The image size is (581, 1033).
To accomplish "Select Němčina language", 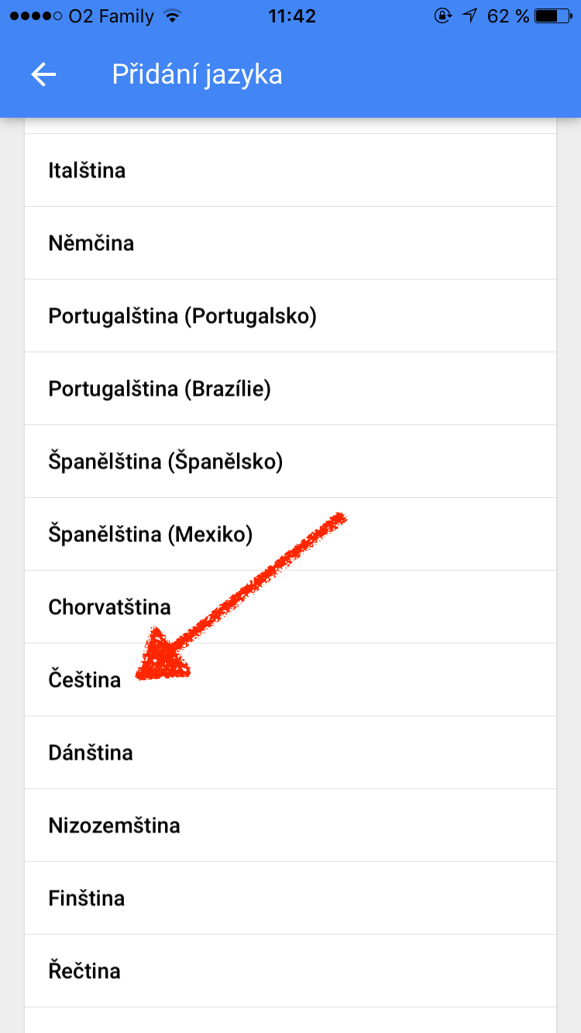I will pyautogui.click(x=91, y=243).
